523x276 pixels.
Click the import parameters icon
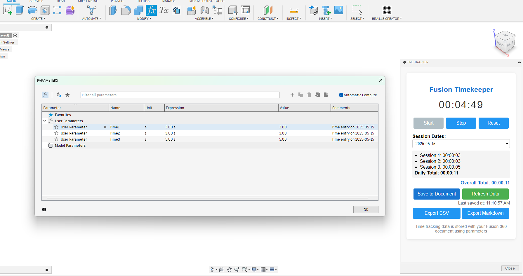[318, 95]
